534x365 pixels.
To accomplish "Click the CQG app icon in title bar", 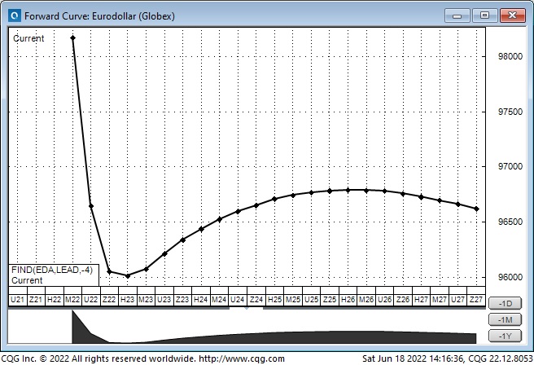I will pyautogui.click(x=15, y=15).
